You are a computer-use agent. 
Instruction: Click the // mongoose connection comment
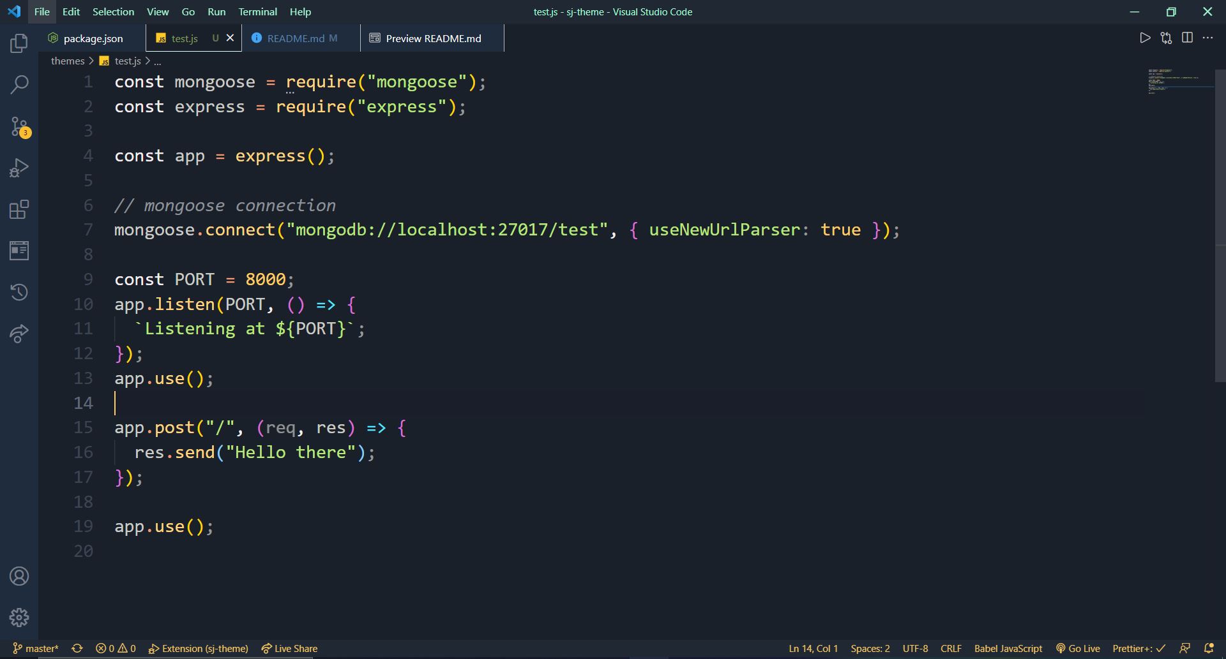(x=225, y=205)
